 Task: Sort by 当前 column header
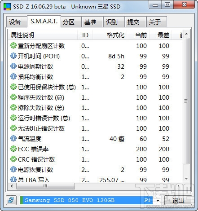pyautogui.click(x=138, y=35)
